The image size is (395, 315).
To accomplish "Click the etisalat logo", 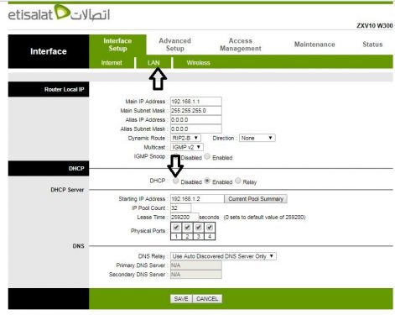I will [59, 13].
